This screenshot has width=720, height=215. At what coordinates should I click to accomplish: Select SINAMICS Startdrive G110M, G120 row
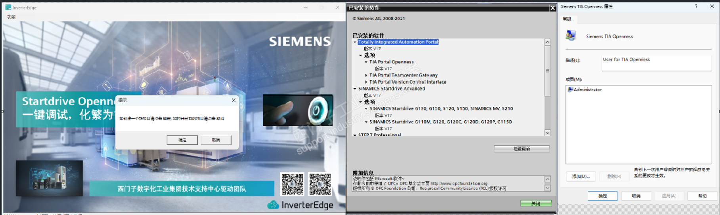pyautogui.click(x=440, y=122)
